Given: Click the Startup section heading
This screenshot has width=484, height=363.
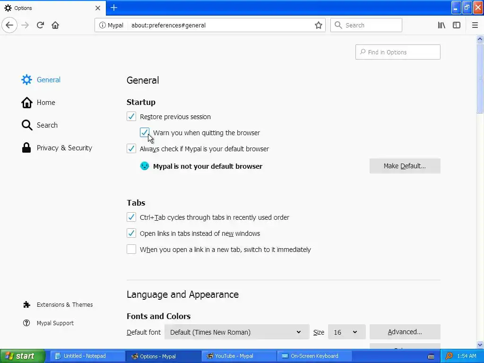Looking at the screenshot, I should (141, 102).
